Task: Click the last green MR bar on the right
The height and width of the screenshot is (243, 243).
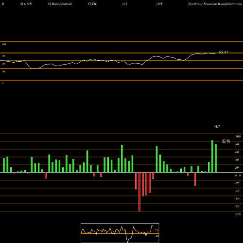Action: click(x=216, y=158)
